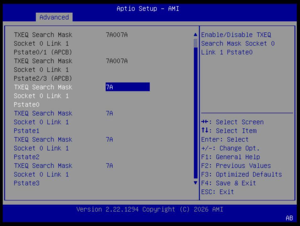The width and height of the screenshot is (300, 226).
Task: Click the scroll down arrow in the list
Action: [195, 183]
